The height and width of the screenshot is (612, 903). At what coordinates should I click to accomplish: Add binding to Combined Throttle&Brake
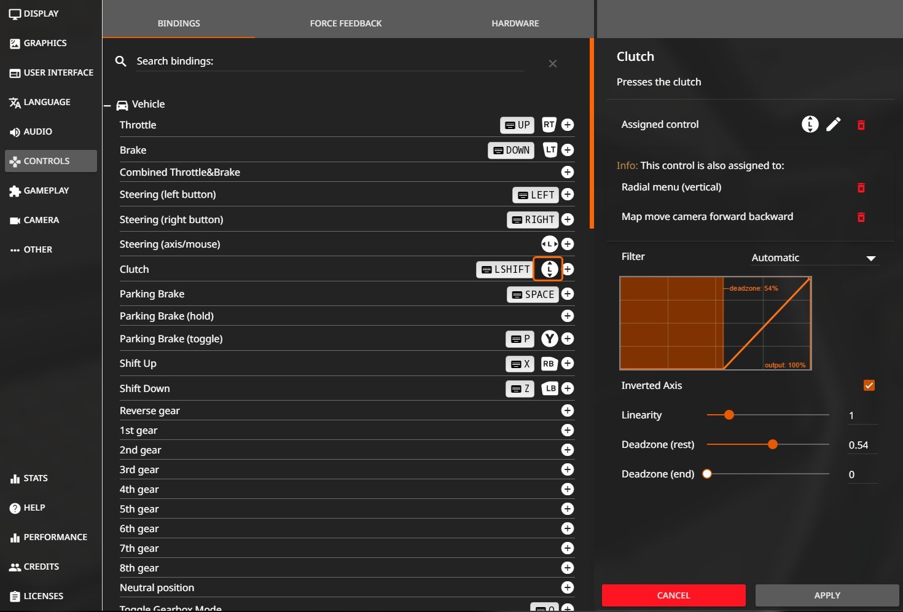coord(568,172)
